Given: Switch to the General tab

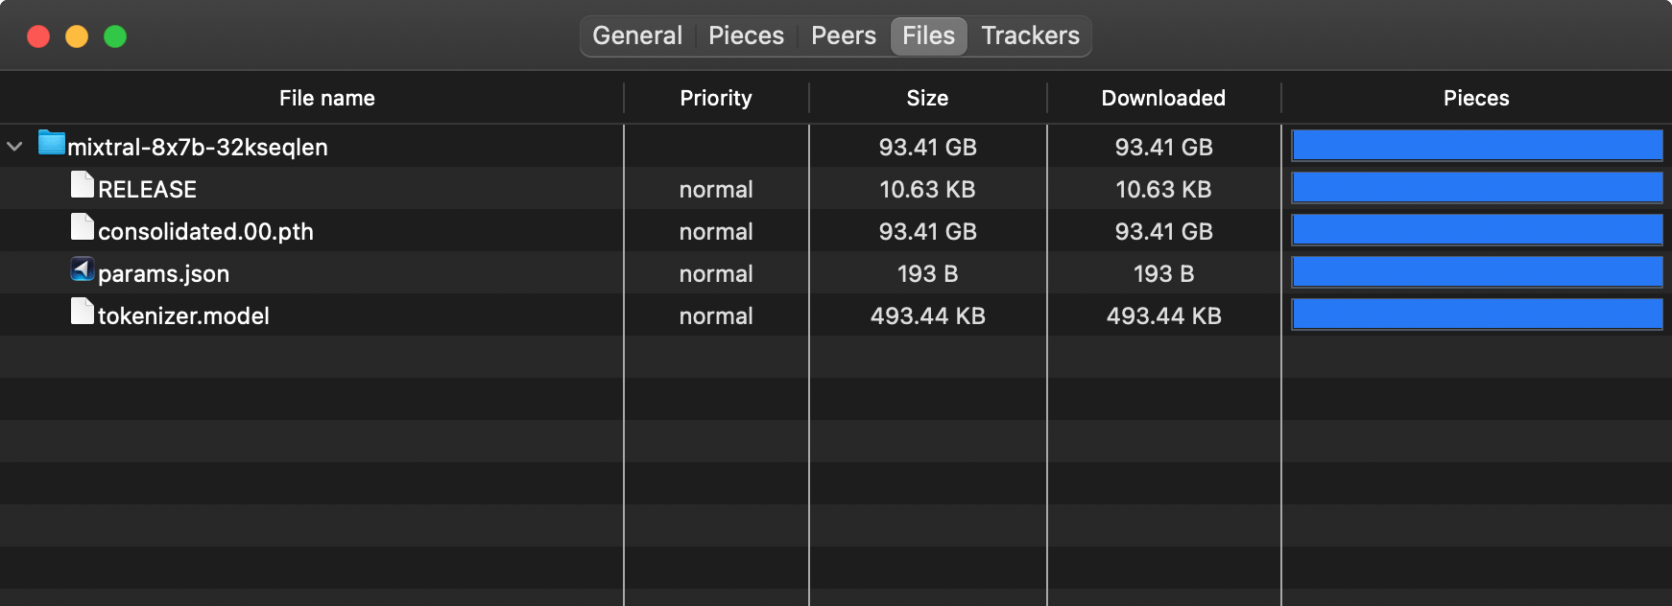Looking at the screenshot, I should tap(637, 35).
